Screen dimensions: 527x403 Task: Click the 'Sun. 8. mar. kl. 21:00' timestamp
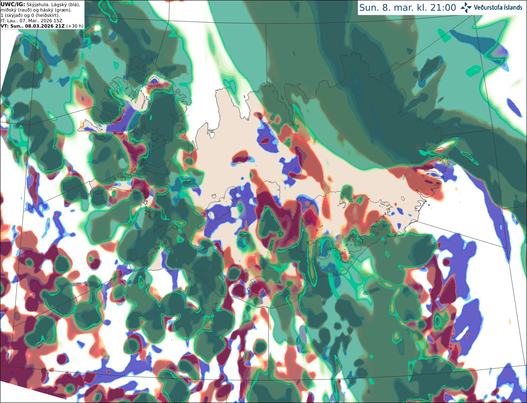(408, 7)
